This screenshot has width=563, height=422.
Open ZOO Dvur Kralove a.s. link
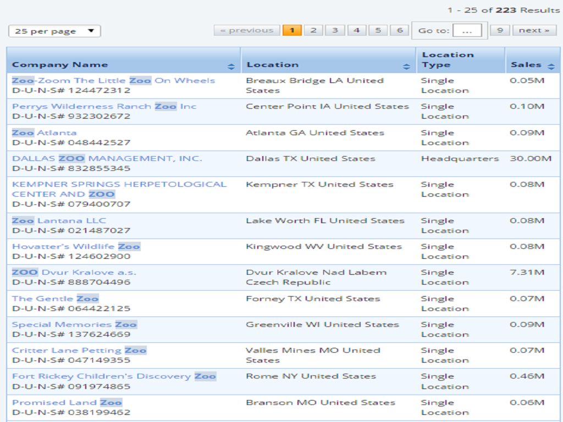pyautogui.click(x=74, y=272)
